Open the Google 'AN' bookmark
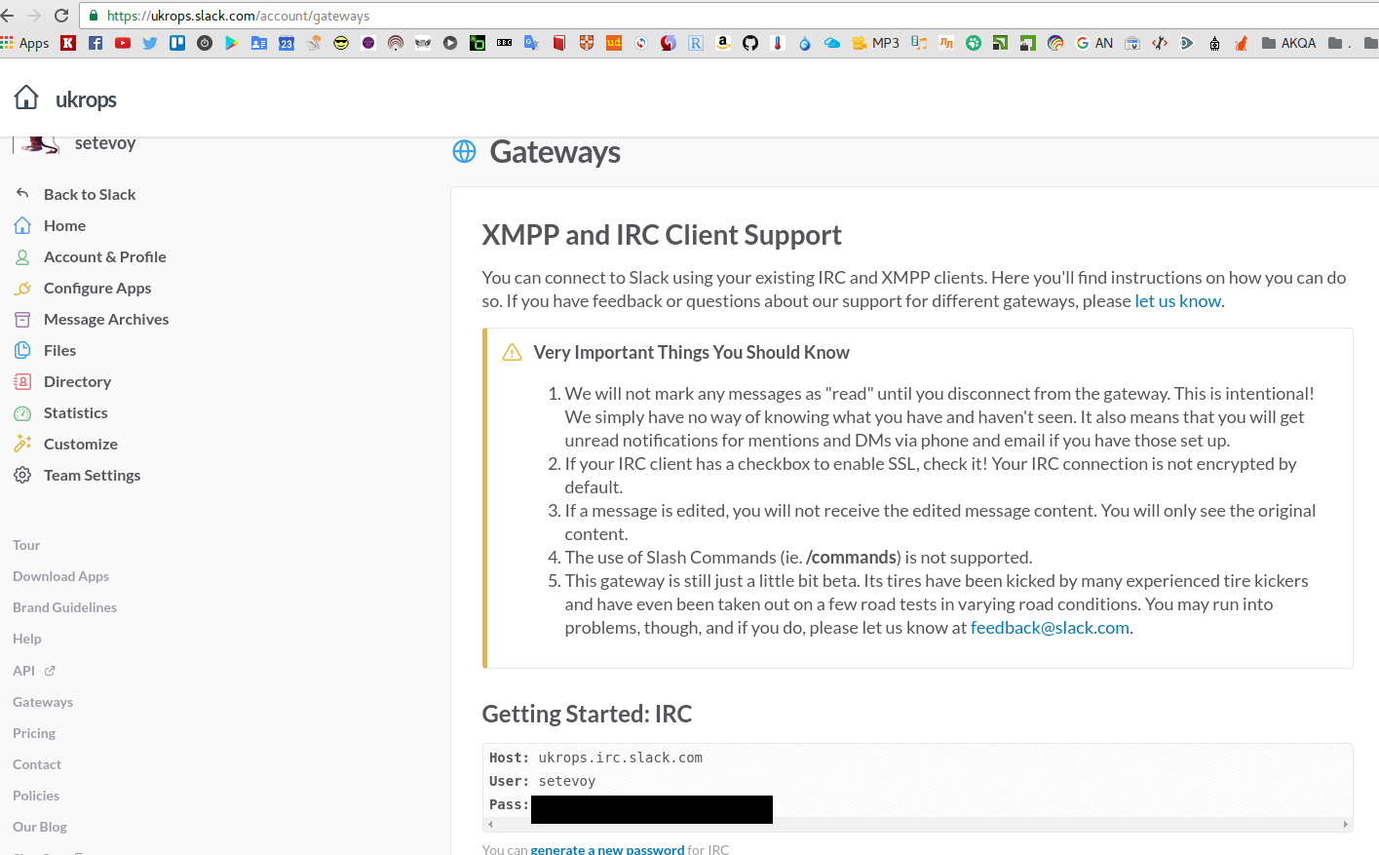Image resolution: width=1379 pixels, height=855 pixels. tap(1094, 43)
